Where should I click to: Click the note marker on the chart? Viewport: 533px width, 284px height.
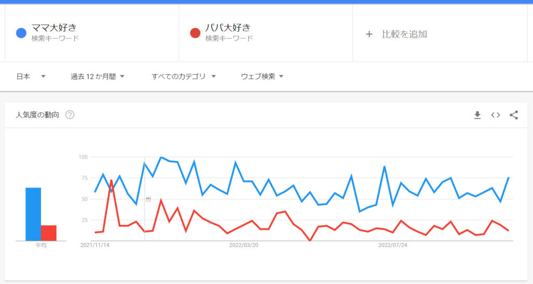click(148, 199)
